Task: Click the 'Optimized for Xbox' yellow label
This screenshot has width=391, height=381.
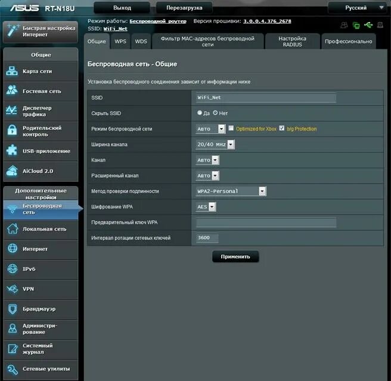Action: [x=256, y=129]
